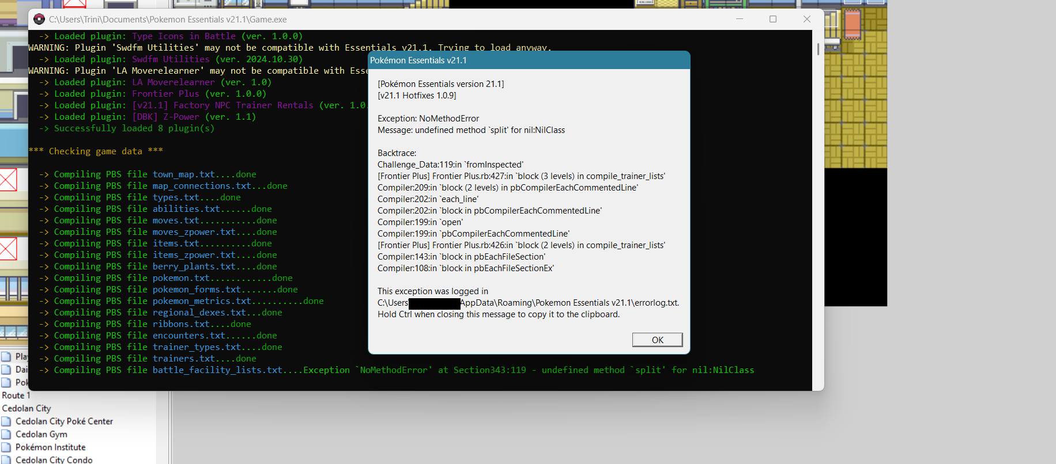This screenshot has height=464, width=1056.
Task: Click the "[Pokémon Essentials version 21.1]" dialog line
Action: [441, 84]
